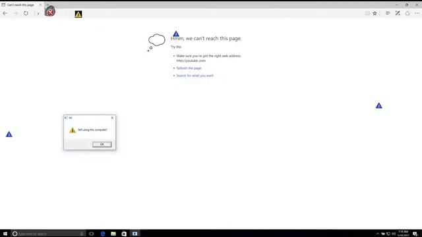Click the taskbar search box

tap(48, 234)
